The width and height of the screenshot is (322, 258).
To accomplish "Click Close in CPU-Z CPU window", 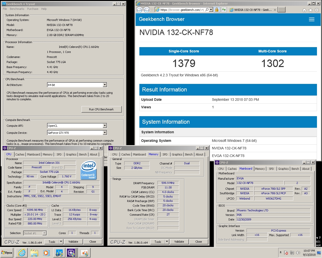I will [93, 242].
